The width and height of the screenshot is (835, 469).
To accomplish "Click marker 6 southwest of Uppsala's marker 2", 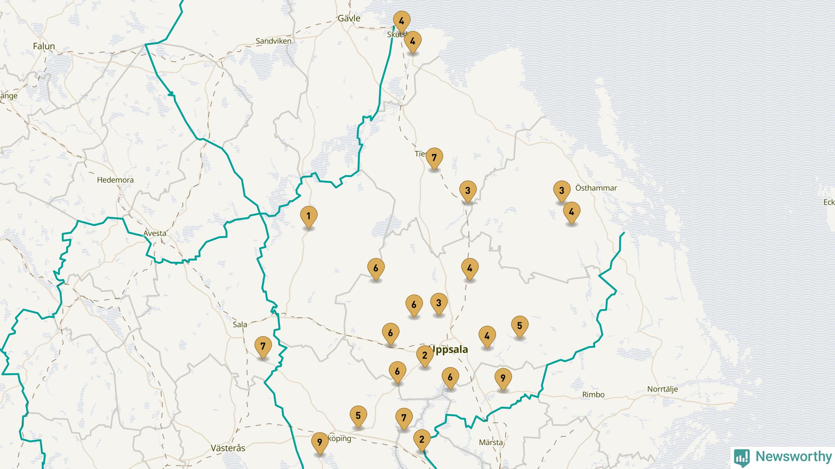I will pyautogui.click(x=397, y=372).
